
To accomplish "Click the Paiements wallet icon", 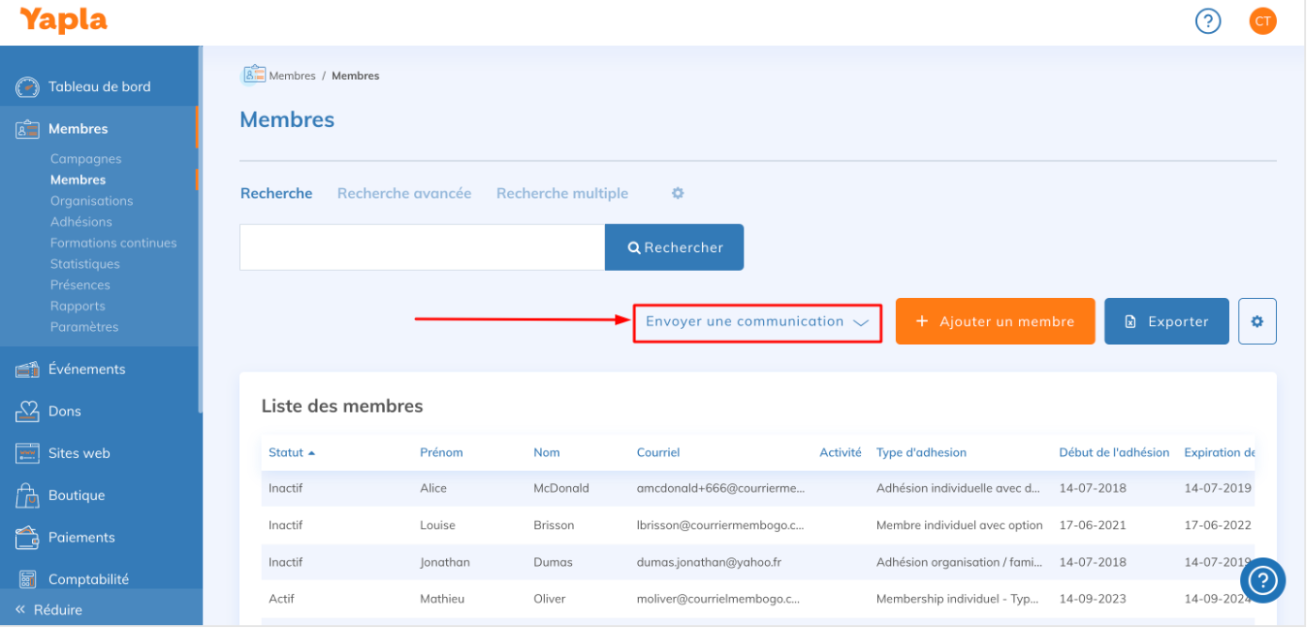I will [26, 538].
